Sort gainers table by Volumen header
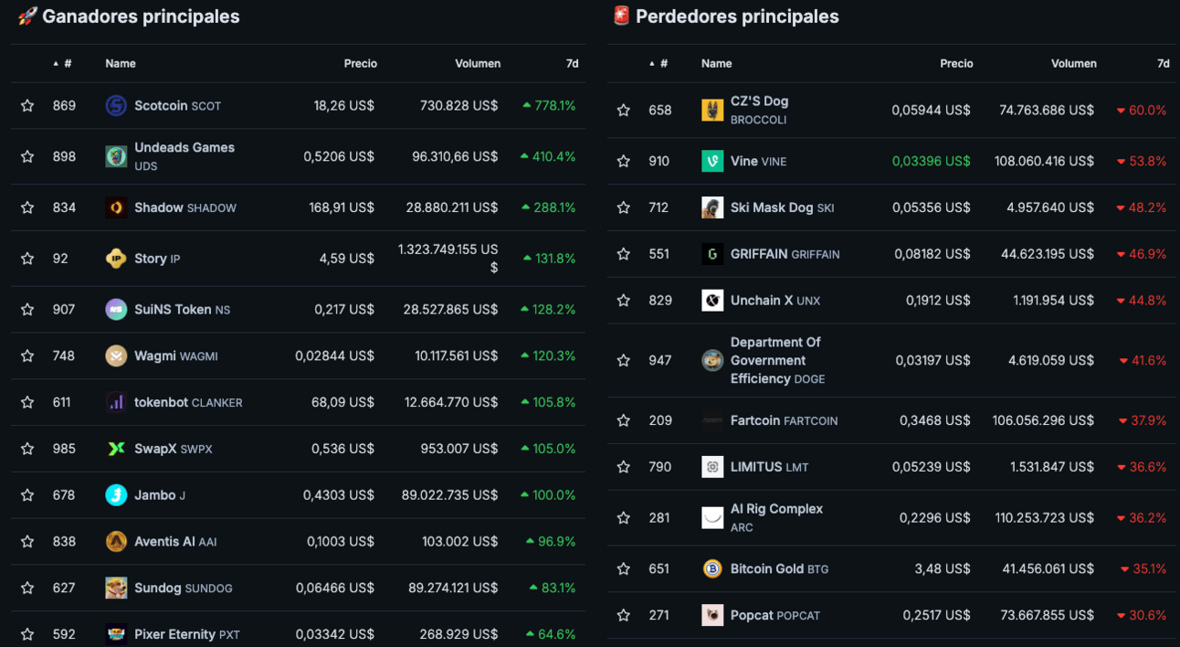Viewport: 1180px width, 647px height. coord(478,63)
